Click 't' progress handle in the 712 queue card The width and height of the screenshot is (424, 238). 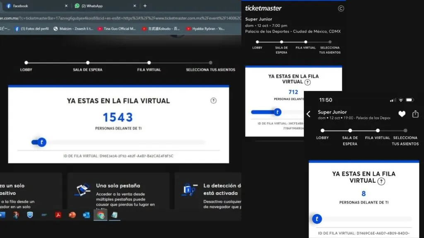point(277,112)
